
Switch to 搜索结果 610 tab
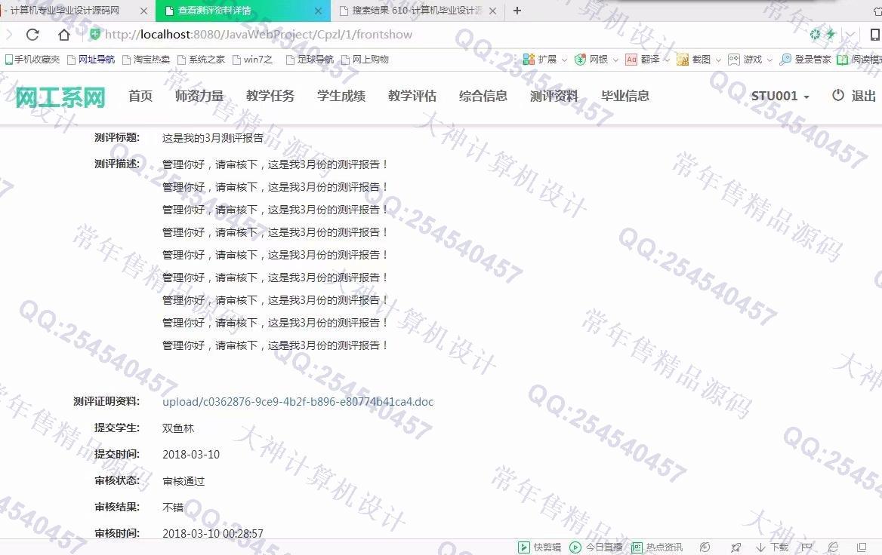(x=416, y=11)
